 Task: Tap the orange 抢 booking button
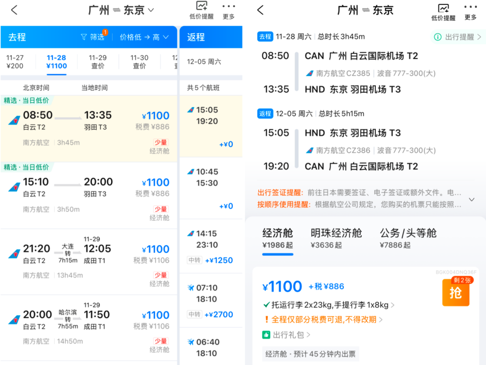tap(455, 293)
